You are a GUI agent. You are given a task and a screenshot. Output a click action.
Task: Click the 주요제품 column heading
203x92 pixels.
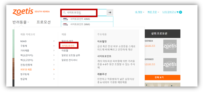click(x=102, y=34)
